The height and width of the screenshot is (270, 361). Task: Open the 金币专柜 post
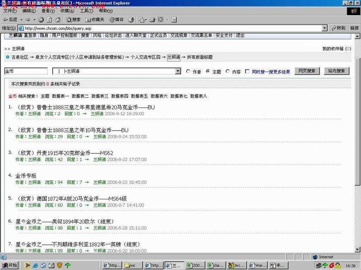(x=26, y=176)
